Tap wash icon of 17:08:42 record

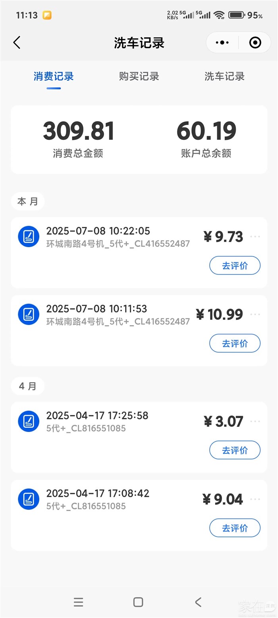[29, 499]
